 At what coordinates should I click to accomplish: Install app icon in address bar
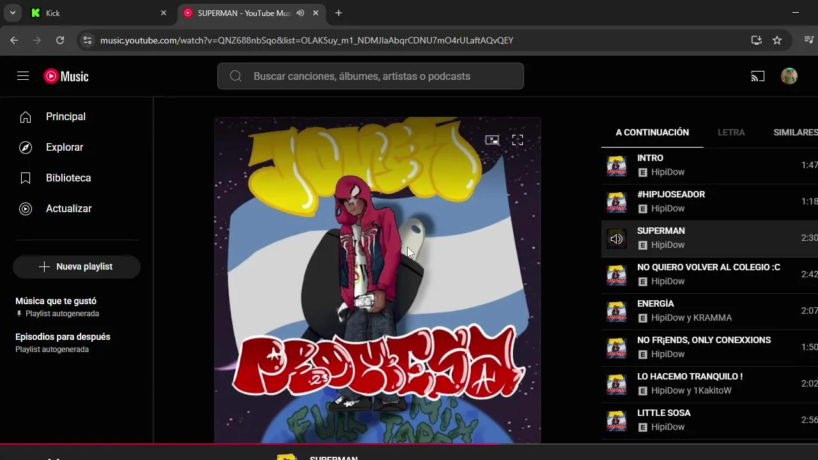757,40
